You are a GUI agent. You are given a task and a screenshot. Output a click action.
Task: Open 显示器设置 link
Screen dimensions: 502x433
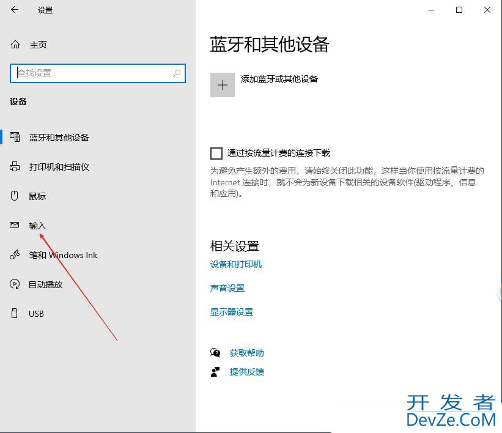point(232,312)
